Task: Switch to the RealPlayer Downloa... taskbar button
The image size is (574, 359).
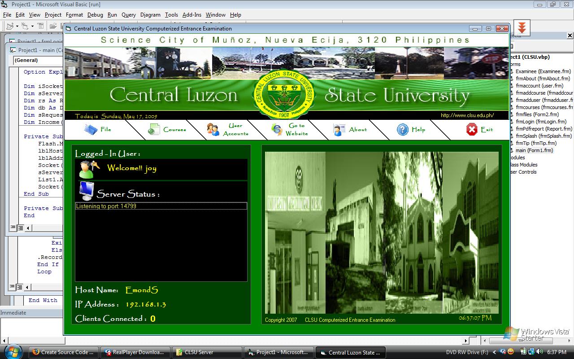Action: [x=135, y=352]
